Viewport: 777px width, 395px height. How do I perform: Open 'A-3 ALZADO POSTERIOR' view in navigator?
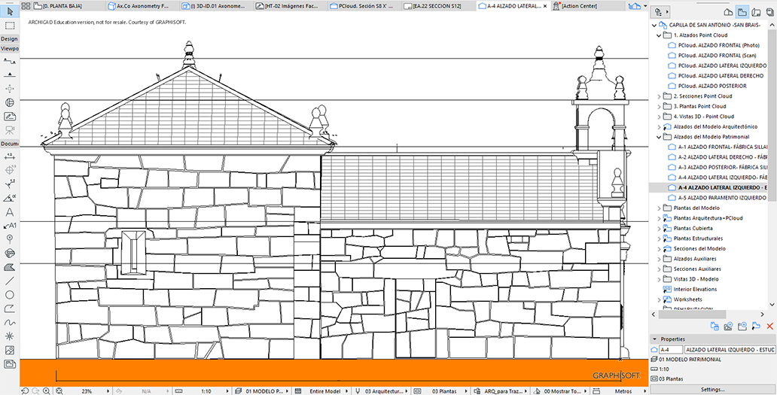(721, 167)
